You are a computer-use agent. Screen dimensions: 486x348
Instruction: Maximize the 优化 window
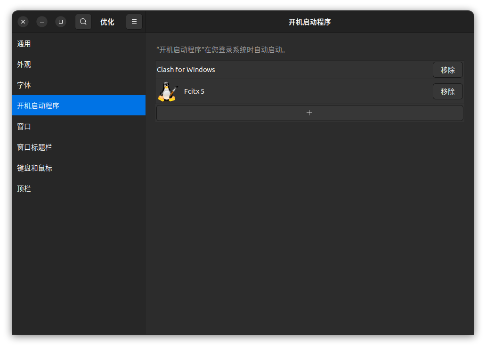tap(61, 22)
